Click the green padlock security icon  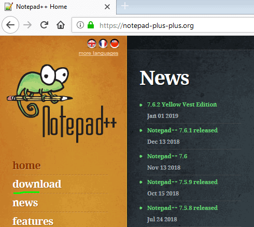pos(91,25)
